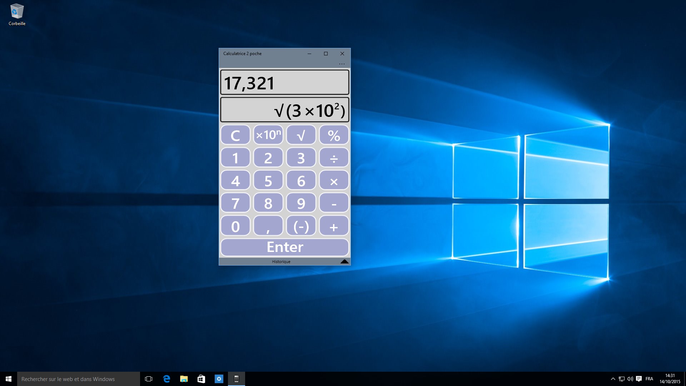This screenshot has width=686, height=386.
Task: Click the expression display field
Action: 284,110
